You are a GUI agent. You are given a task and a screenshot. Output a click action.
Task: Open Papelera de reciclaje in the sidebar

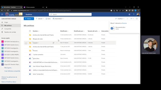[10, 32]
